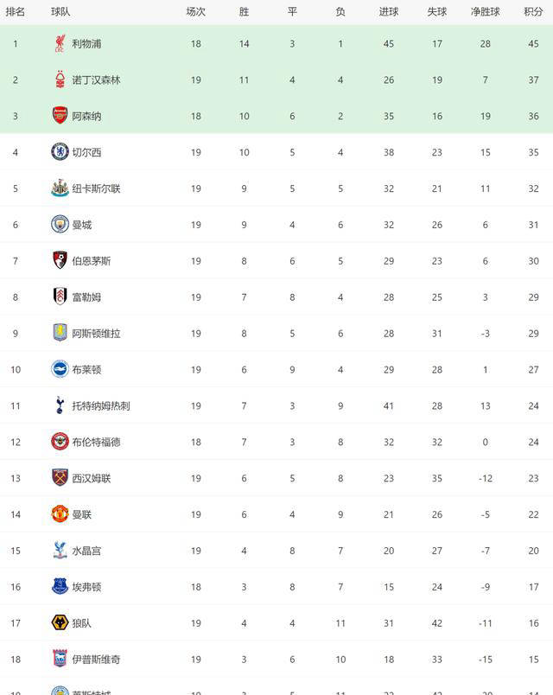
Task: Click the 净胜球 column header
Action: (x=486, y=12)
